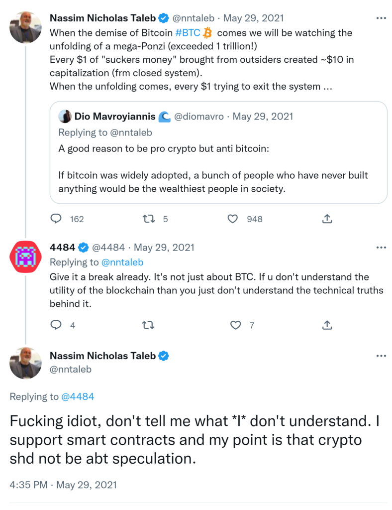Reply to the 4484 account's tweet
Image resolution: width=392 pixels, height=510 pixels.
57,325
